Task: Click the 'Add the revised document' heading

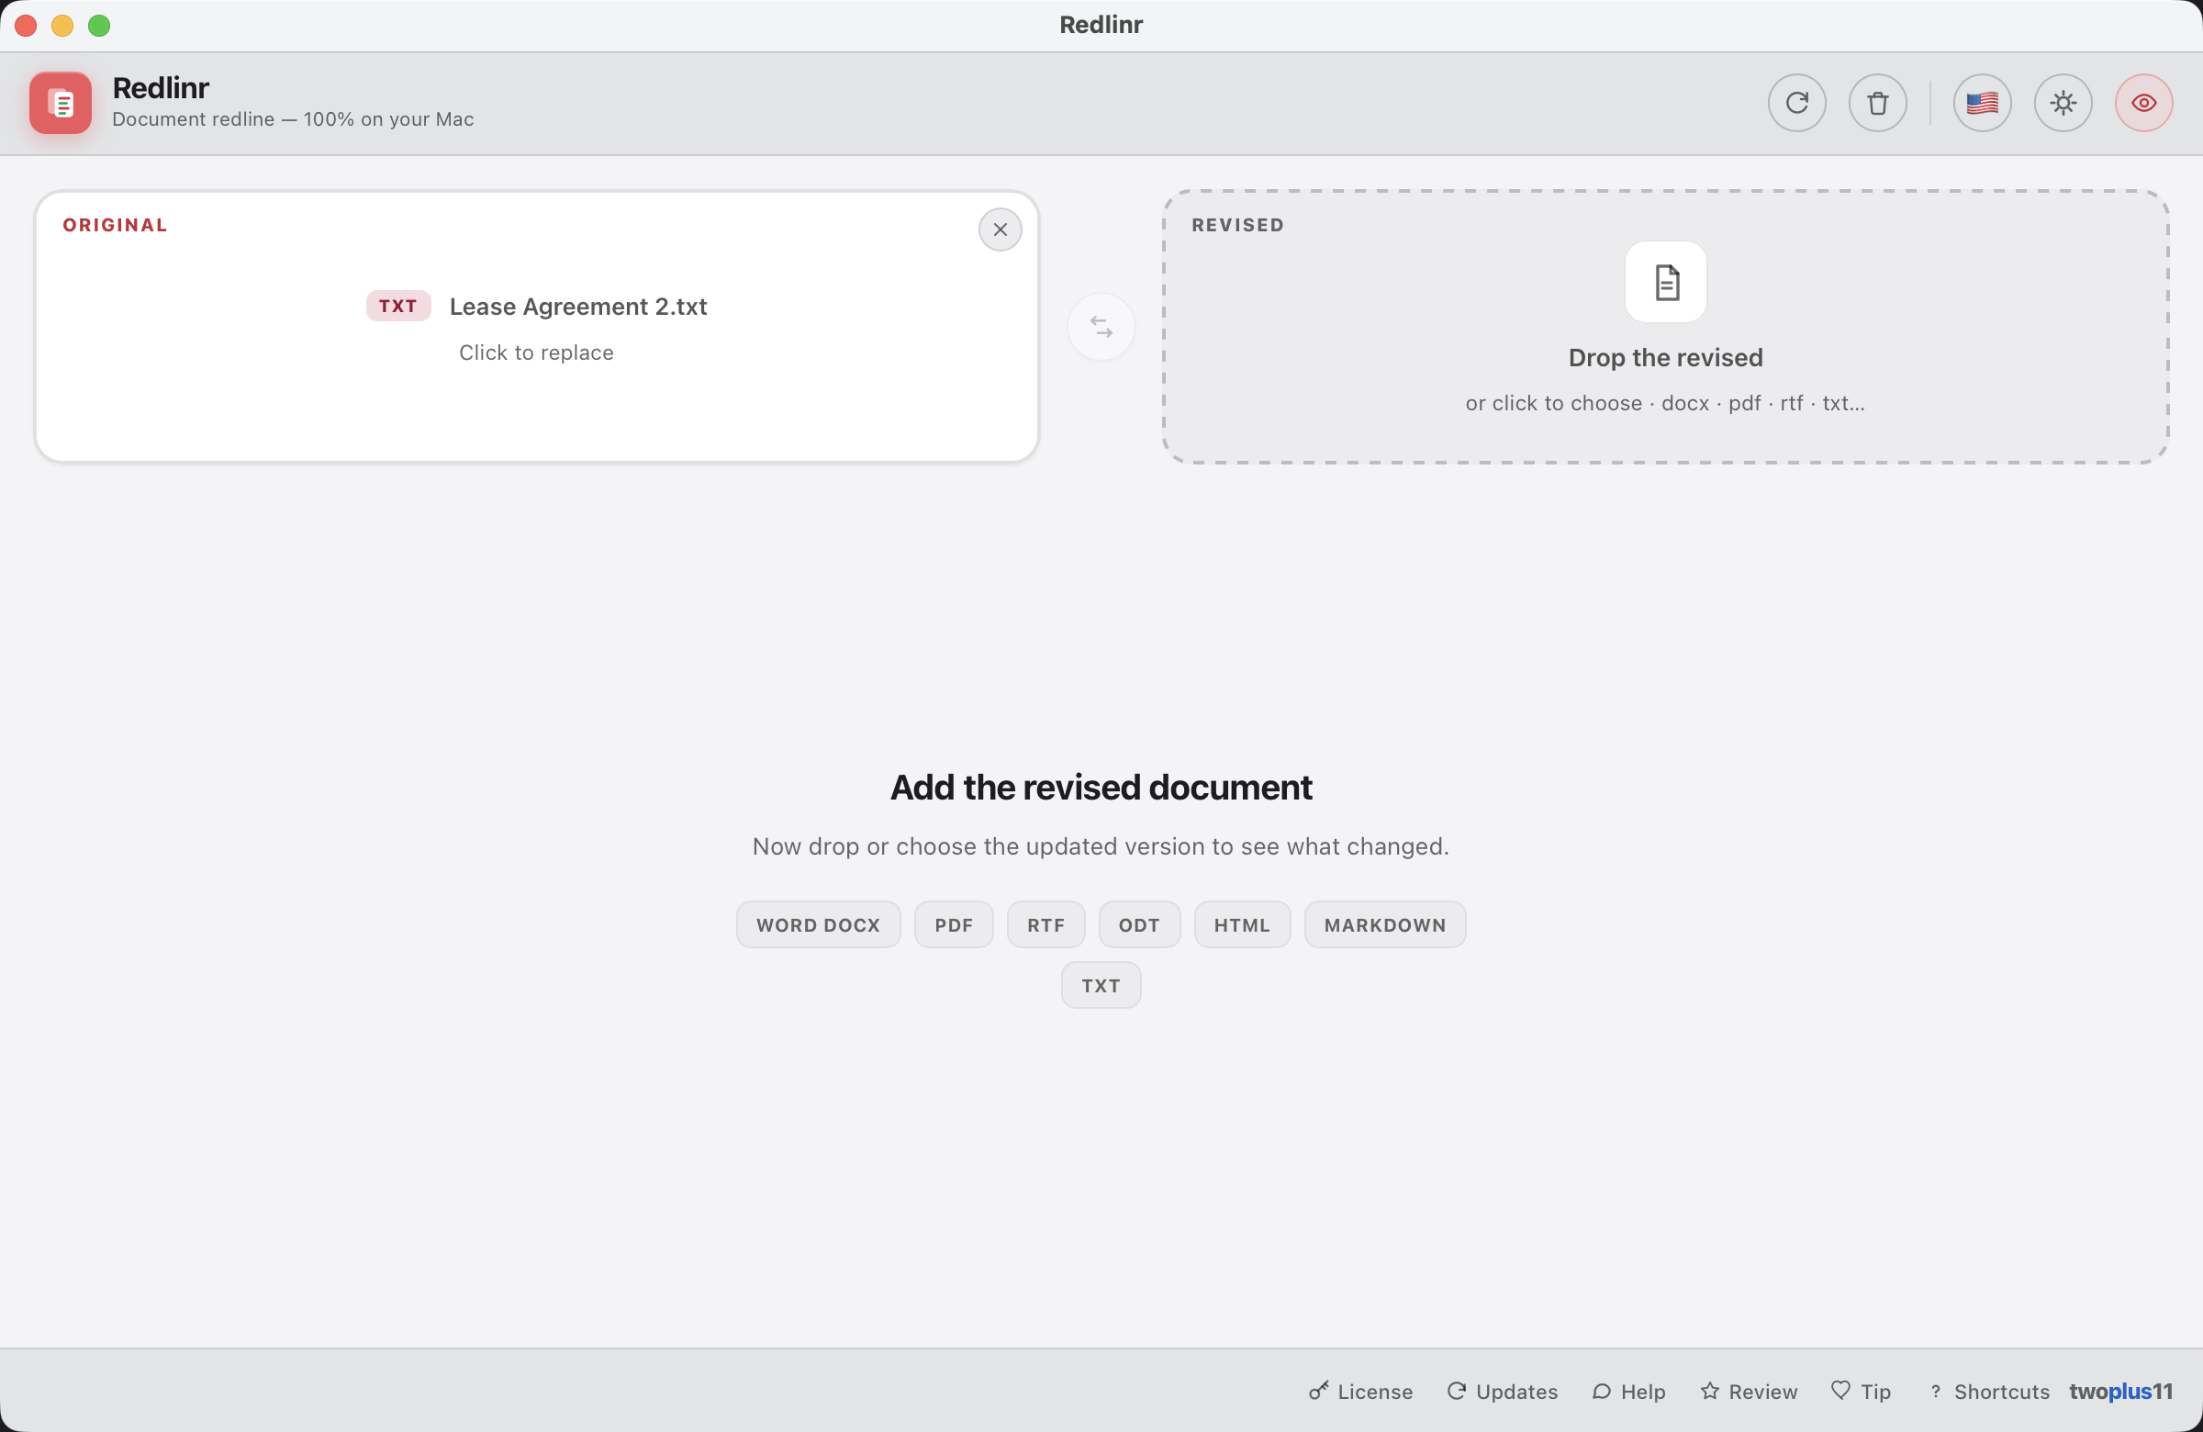Action: [x=1101, y=788]
